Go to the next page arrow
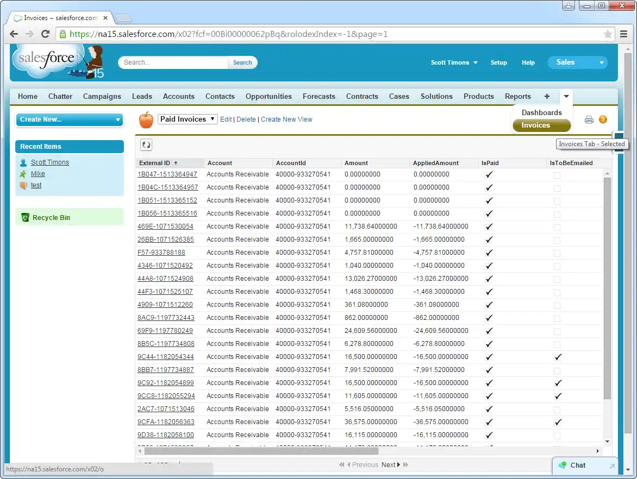637x479 pixels. tap(399, 465)
